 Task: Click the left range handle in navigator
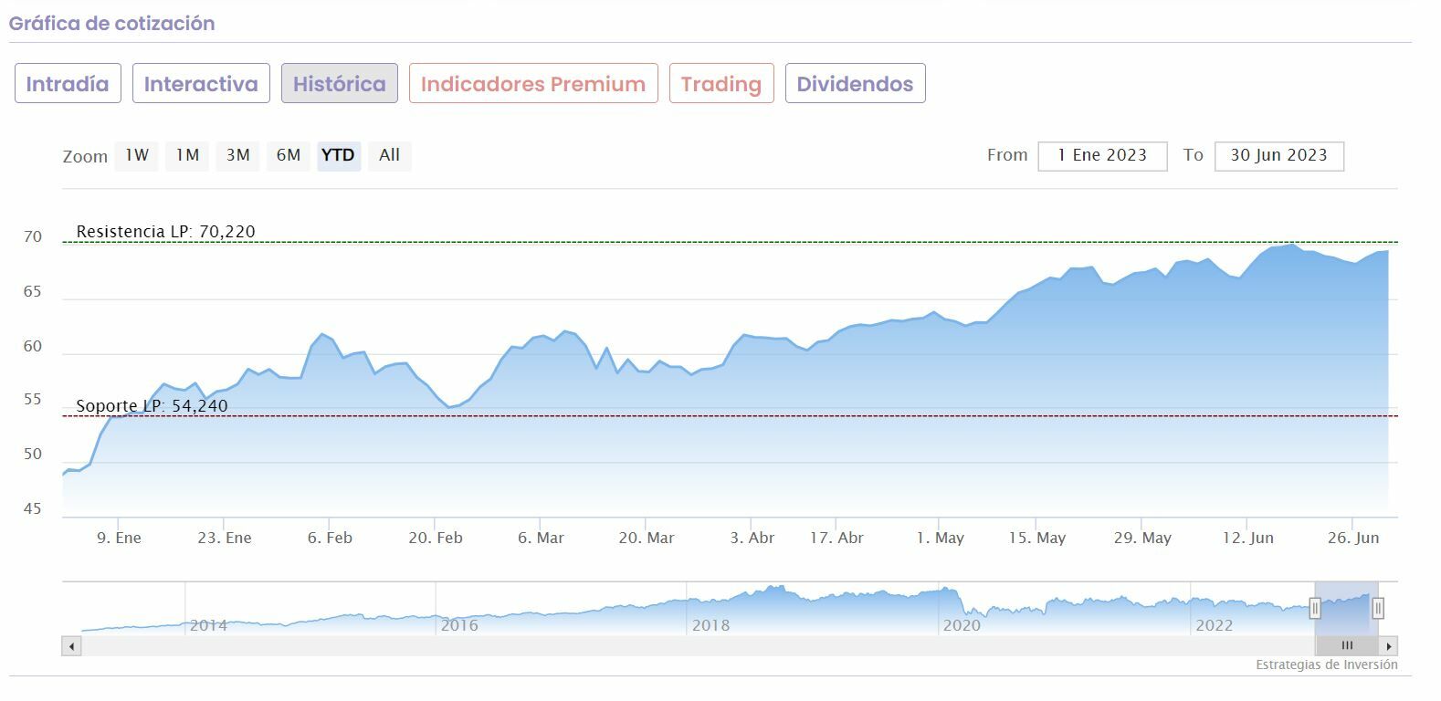click(1315, 608)
